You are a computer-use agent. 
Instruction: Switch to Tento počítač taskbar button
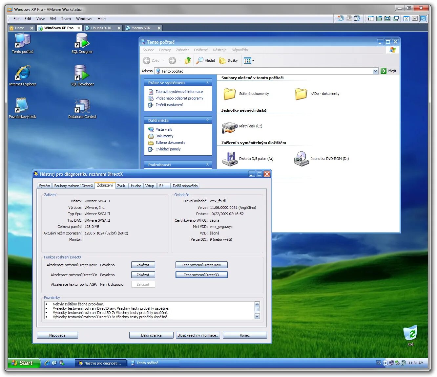point(153,363)
